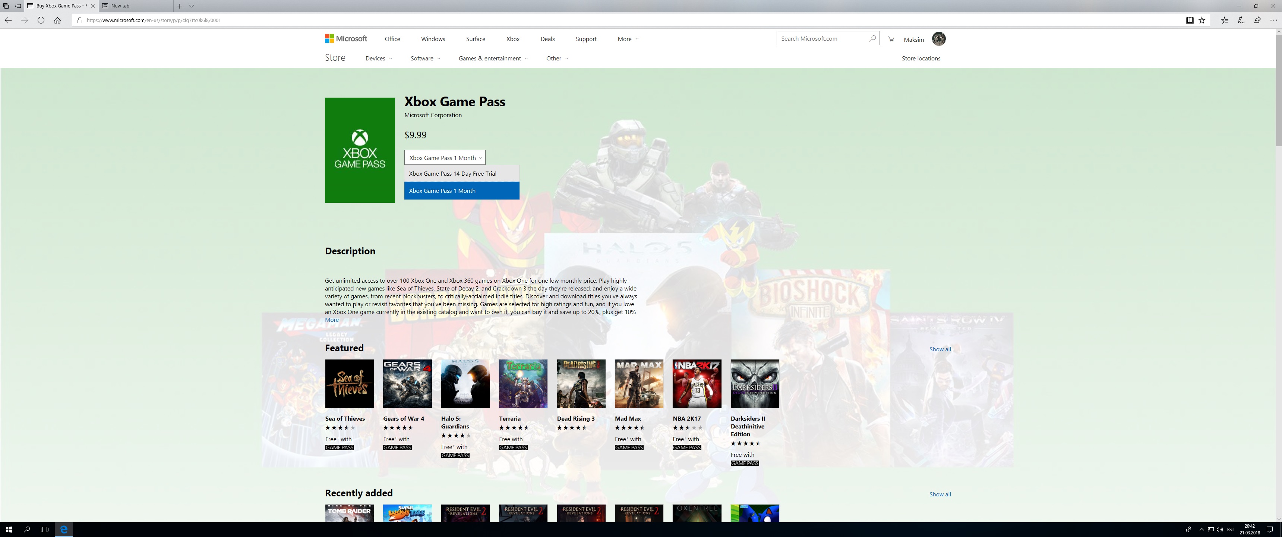
Task: Open the Reading view book icon
Action: point(1190,21)
